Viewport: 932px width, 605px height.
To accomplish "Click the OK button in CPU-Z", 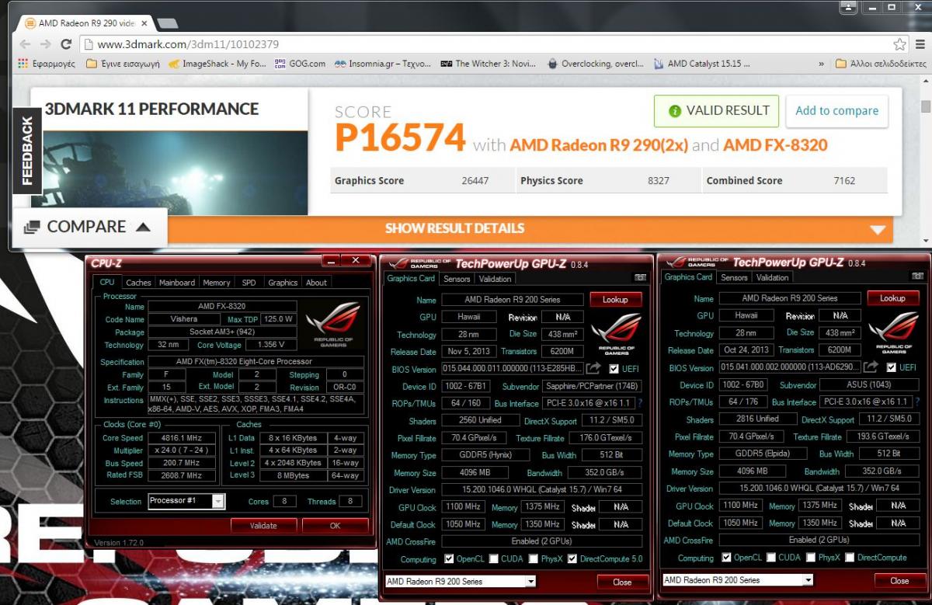I will tap(335, 526).
